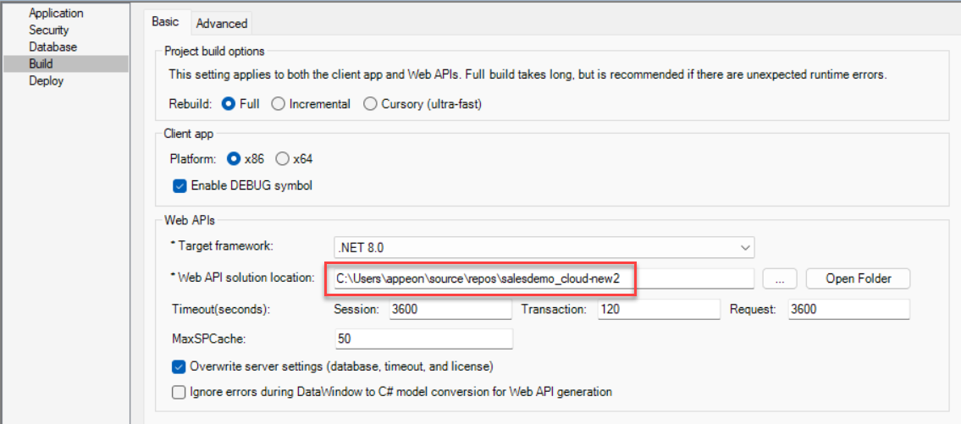Choose Incremental rebuild radio button
961x424 pixels.
tap(278, 104)
